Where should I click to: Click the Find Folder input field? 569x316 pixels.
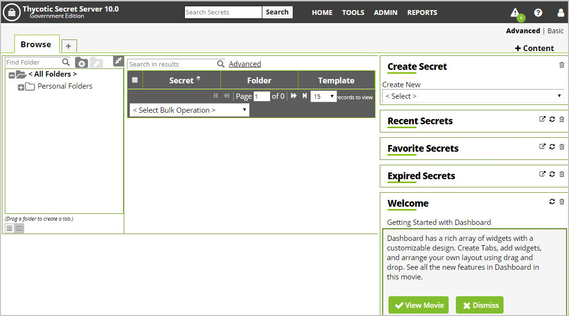point(33,62)
